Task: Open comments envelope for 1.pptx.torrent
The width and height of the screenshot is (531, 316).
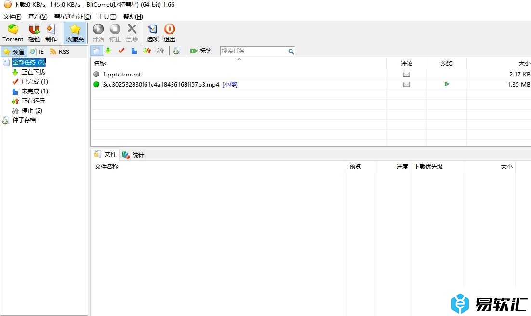Action: pos(406,75)
